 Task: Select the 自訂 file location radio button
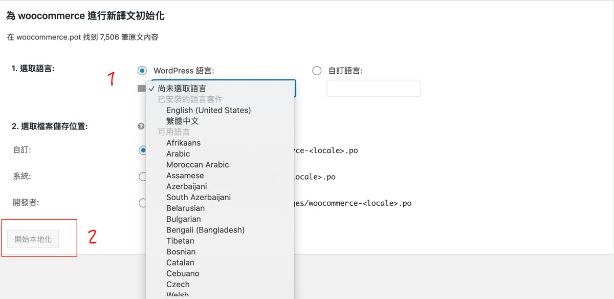point(142,151)
